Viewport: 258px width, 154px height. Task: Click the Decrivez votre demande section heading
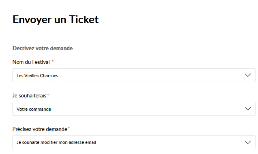coord(43,48)
